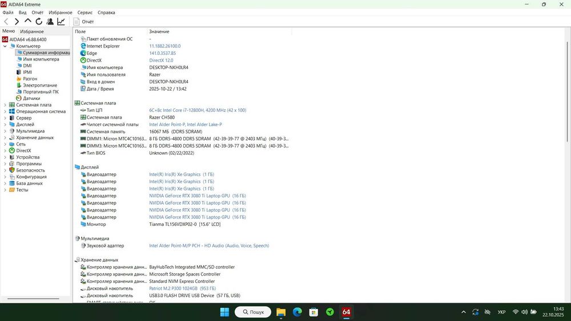The image size is (571, 321).
Task: Go up one level with the up arrow
Action: click(x=27, y=22)
